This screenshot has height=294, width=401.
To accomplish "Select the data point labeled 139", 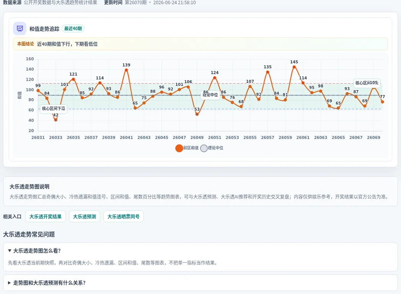I will pos(126,70).
